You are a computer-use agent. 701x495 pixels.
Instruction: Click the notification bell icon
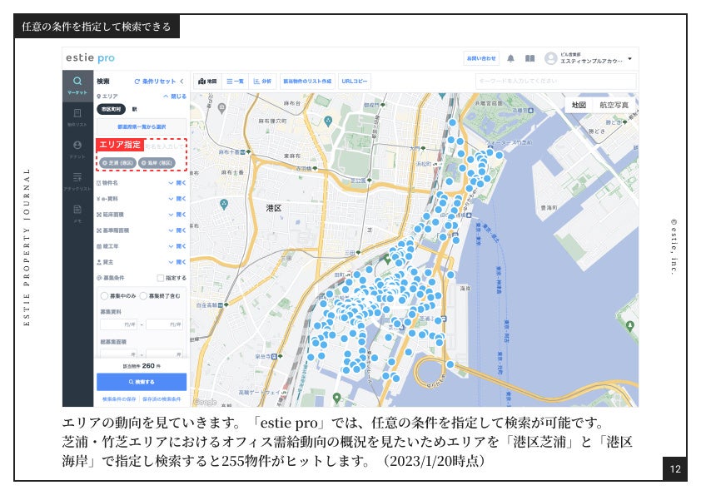(x=511, y=57)
